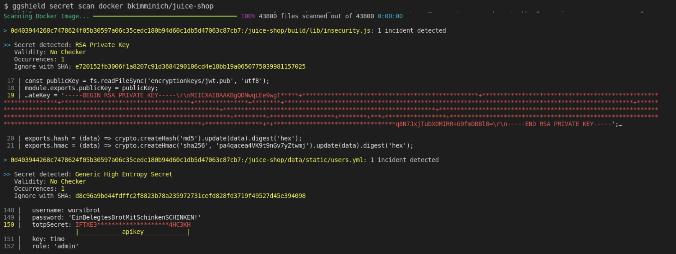Screen dimensions: 676x254
Task: Click the 100% progress percentage text
Action: point(248,16)
